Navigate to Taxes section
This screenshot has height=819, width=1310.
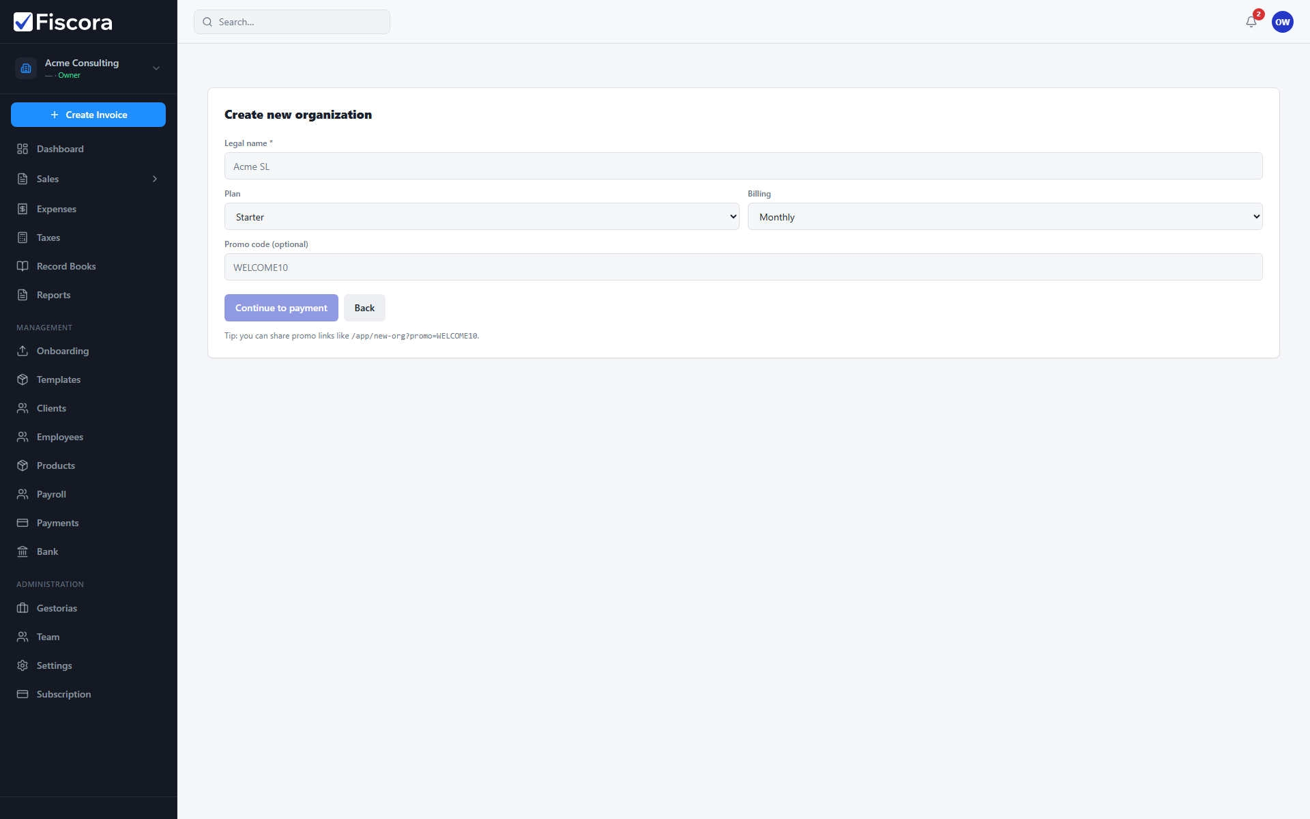point(88,238)
